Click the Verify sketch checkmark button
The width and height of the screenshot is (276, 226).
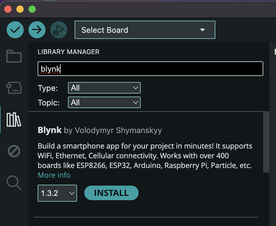(15, 30)
